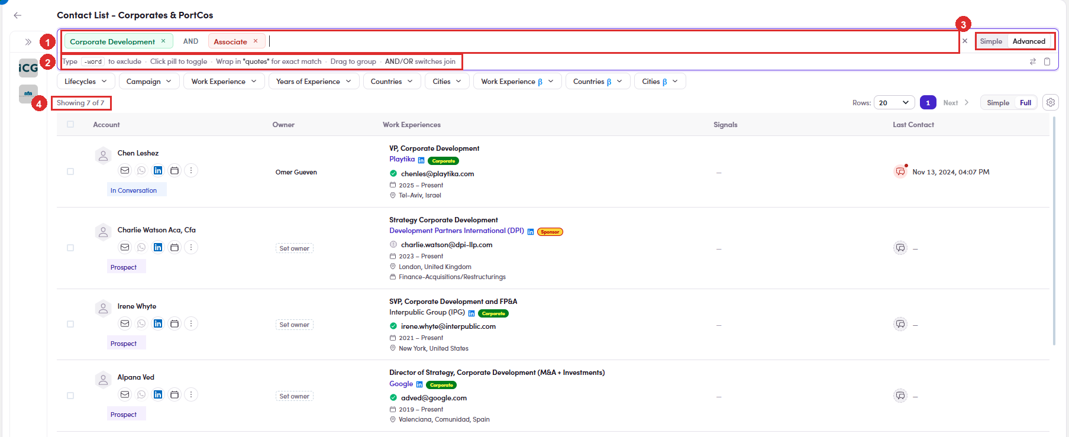Viewport: 1069px width, 437px height.
Task: Go back using the top-left arrow
Action: pyautogui.click(x=18, y=15)
